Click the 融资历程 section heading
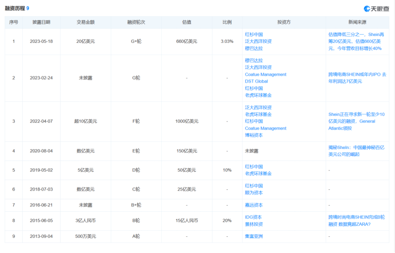Viewport: 395px width, 253px height. click(15, 8)
